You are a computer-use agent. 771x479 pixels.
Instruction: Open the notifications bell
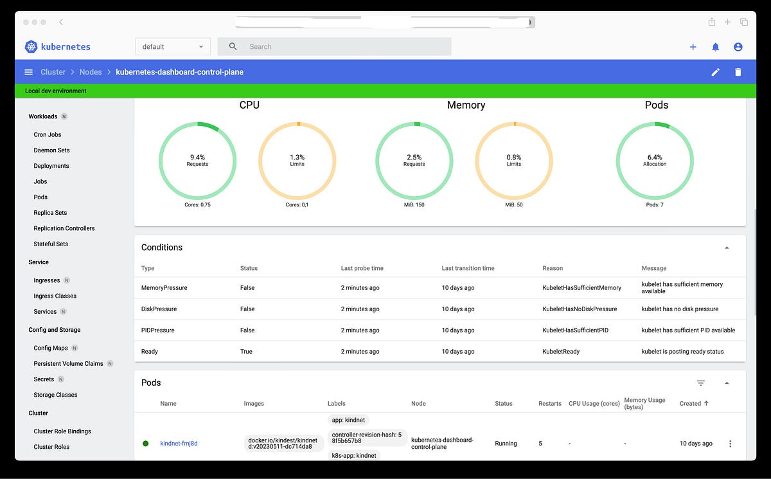point(715,46)
